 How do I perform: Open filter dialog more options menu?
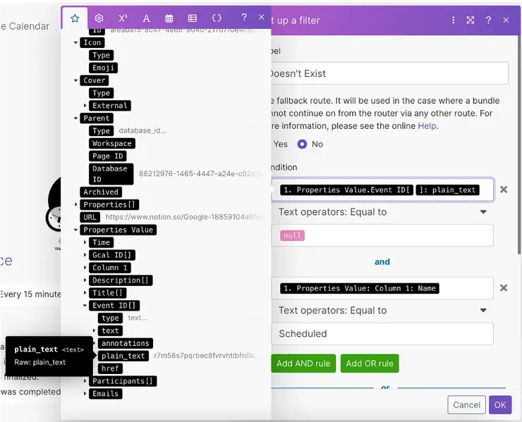pyautogui.click(x=453, y=20)
